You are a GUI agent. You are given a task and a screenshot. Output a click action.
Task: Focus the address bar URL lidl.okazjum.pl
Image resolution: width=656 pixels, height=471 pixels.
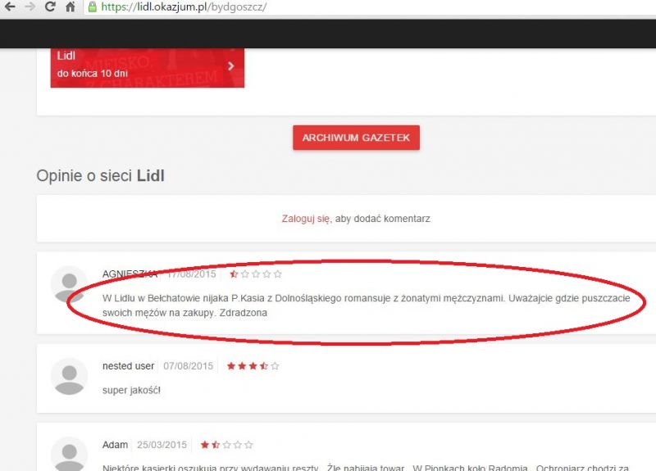tap(183, 7)
